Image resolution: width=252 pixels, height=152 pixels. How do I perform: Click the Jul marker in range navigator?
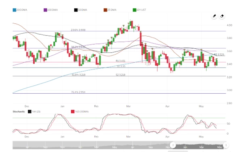click(132, 147)
